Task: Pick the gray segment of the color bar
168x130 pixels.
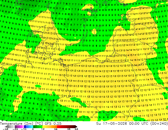Action: pyautogui.click(x=11, y=127)
